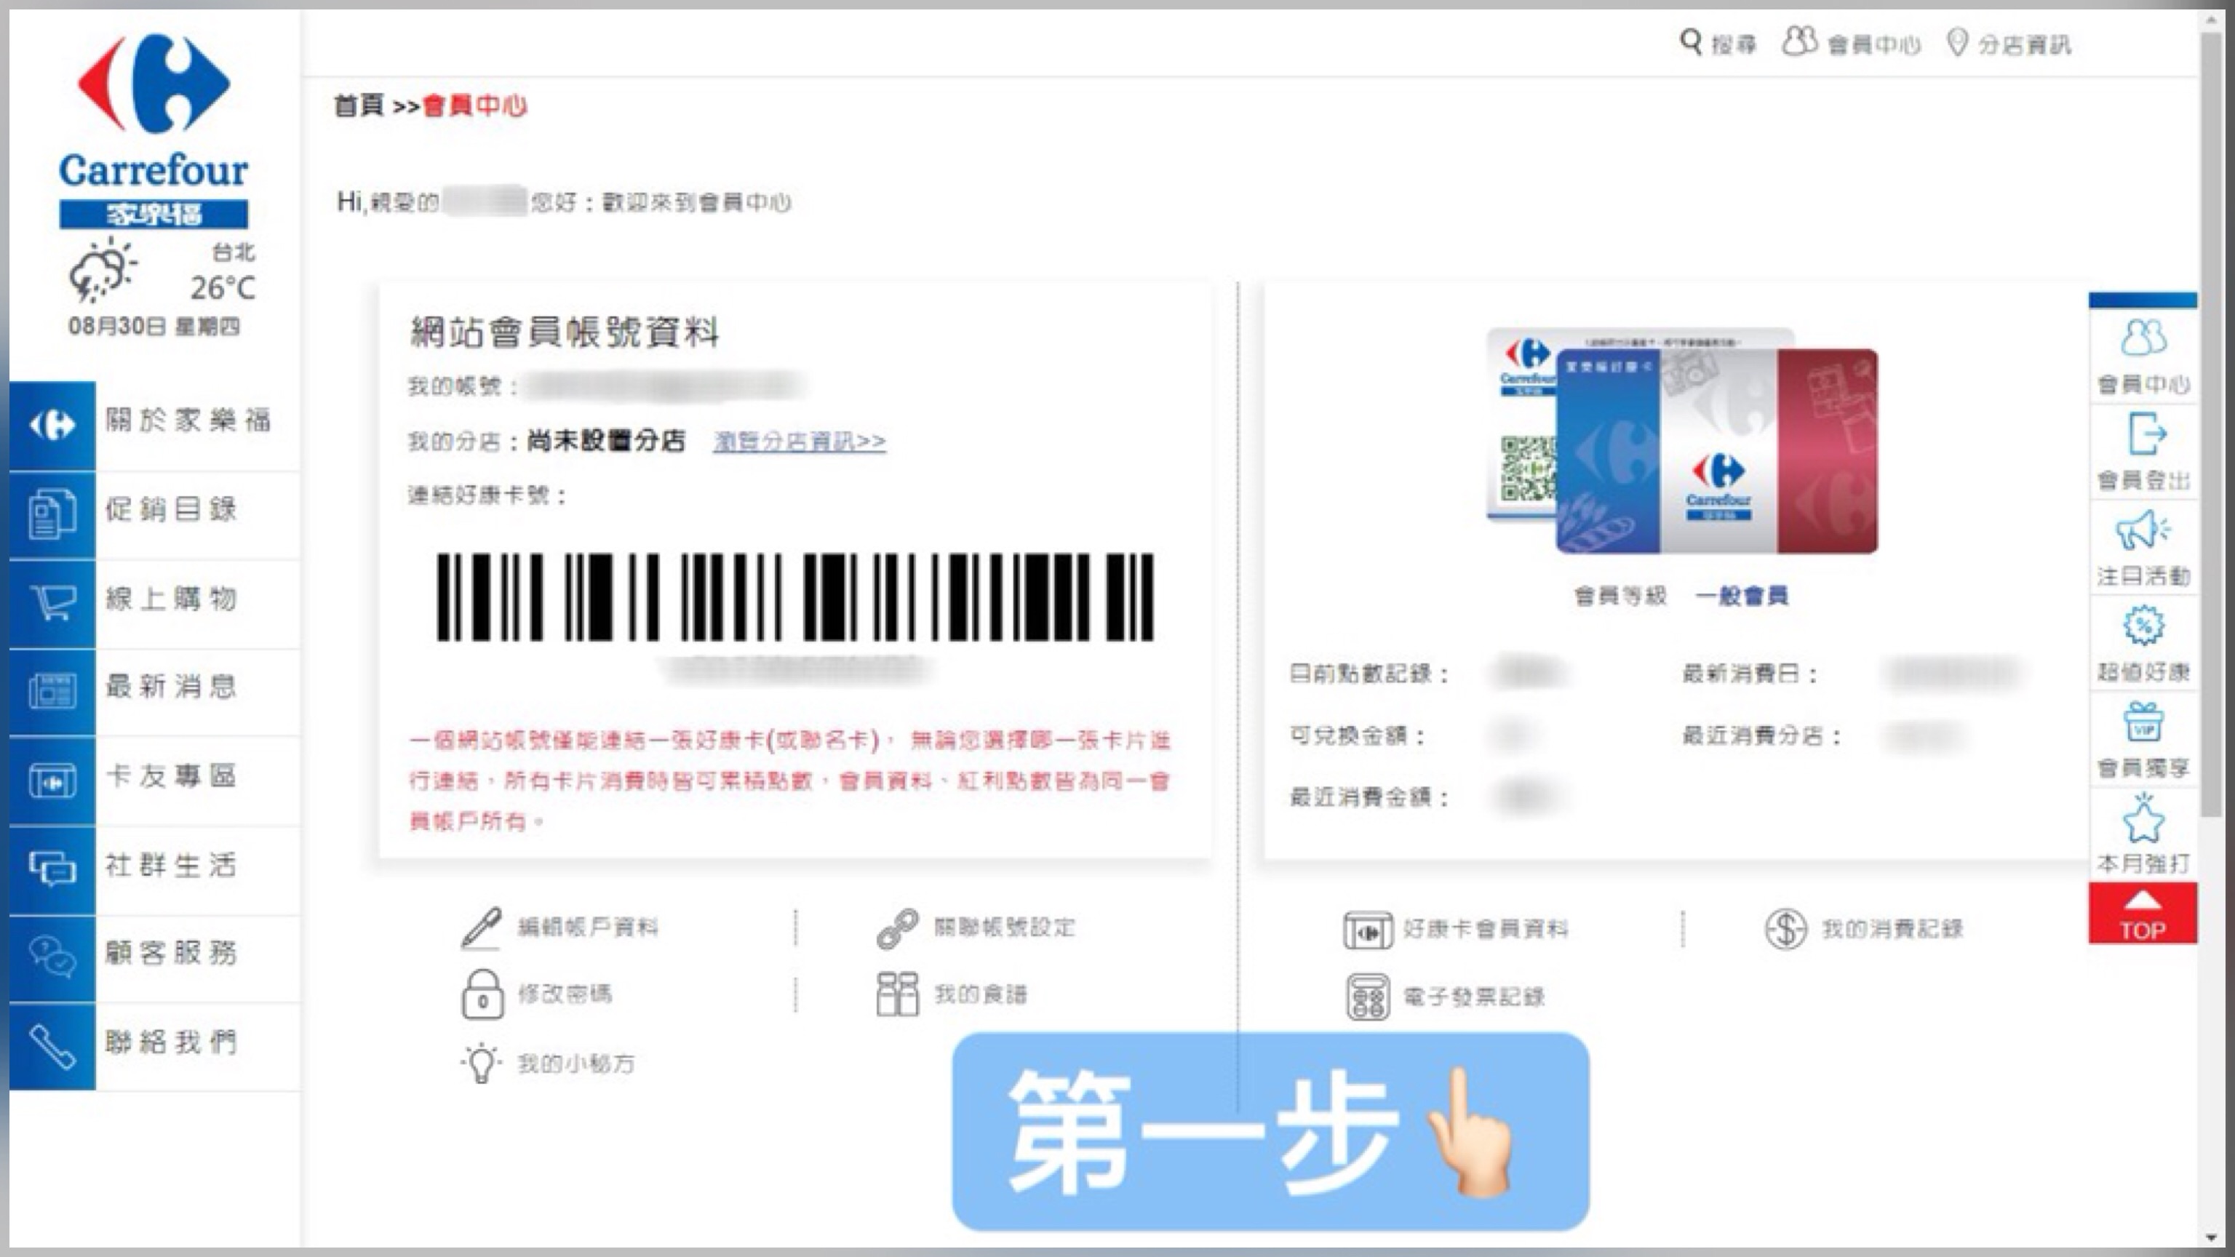Viewport: 2235px width, 1257px height.
Task: Open the 關於家樂福 sidebar icon
Action: coord(52,425)
